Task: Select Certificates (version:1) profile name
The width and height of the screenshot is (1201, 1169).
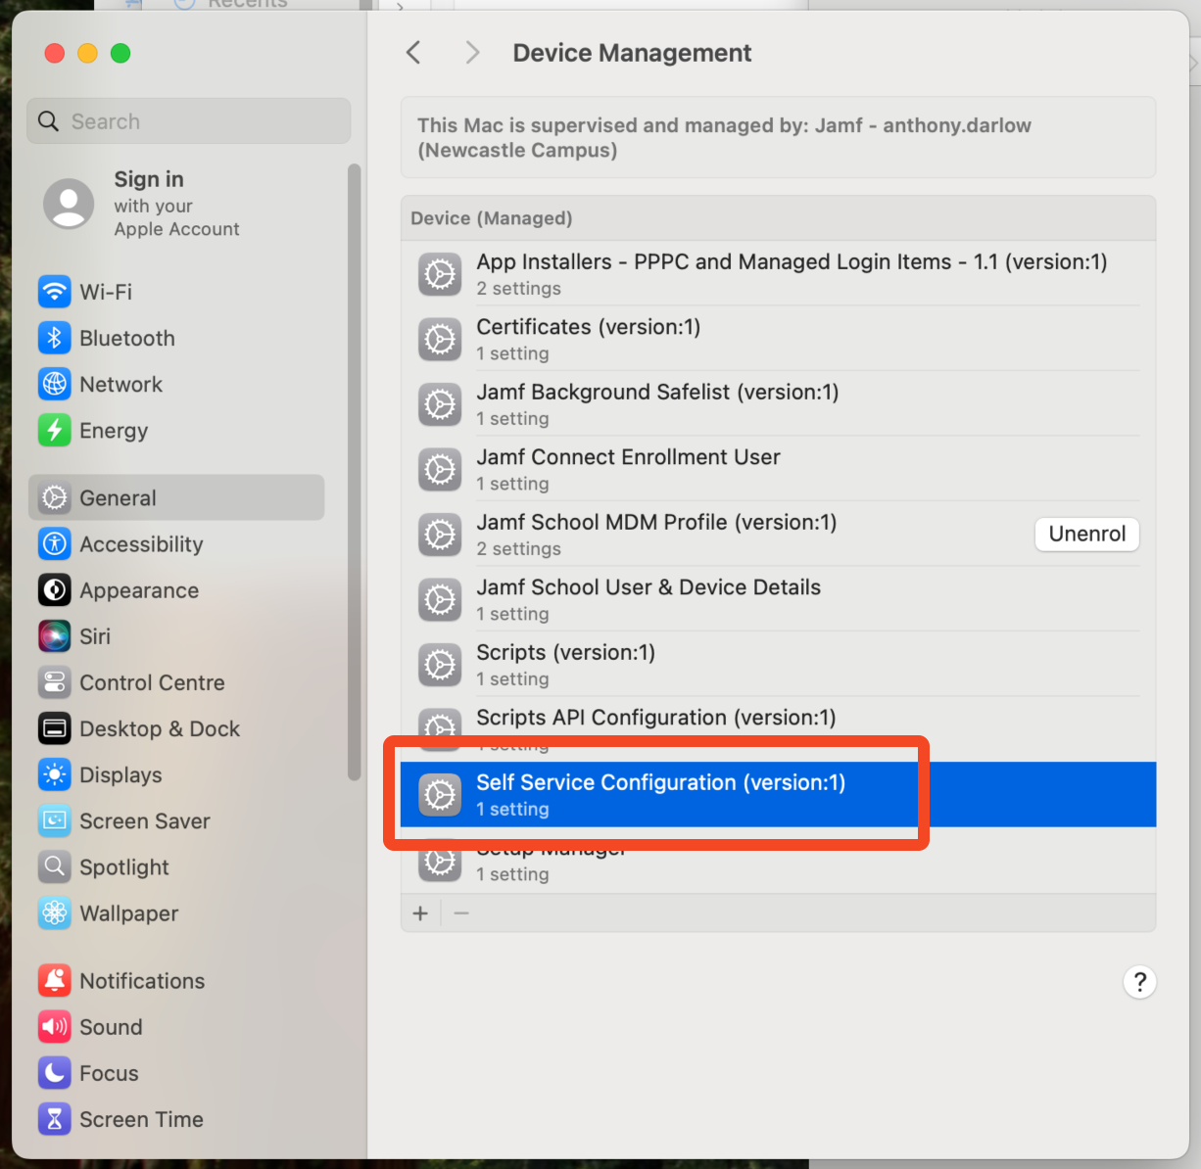Action: (588, 327)
